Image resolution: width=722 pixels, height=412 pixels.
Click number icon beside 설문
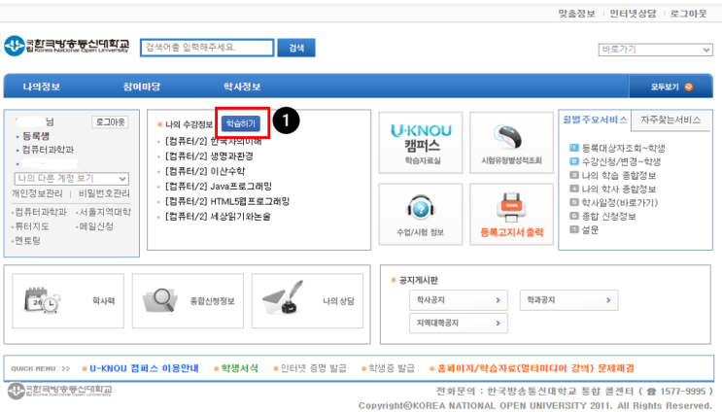coord(573,229)
